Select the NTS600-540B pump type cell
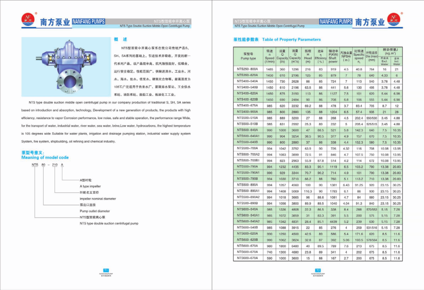This screenshot has width=424, height=290. click(x=247, y=228)
